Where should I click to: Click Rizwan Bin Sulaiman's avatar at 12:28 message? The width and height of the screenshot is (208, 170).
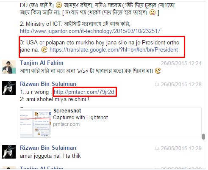tap(9, 88)
